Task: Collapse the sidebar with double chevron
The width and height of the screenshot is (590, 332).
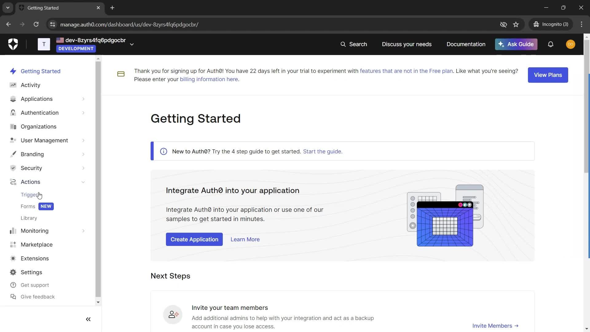Action: [88, 319]
